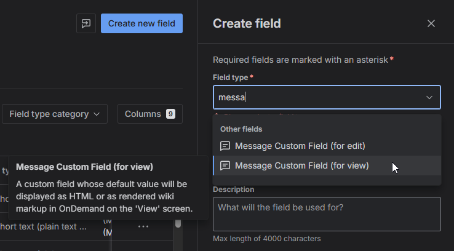Close the Create field panel
The height and width of the screenshot is (251, 454).
click(x=431, y=23)
